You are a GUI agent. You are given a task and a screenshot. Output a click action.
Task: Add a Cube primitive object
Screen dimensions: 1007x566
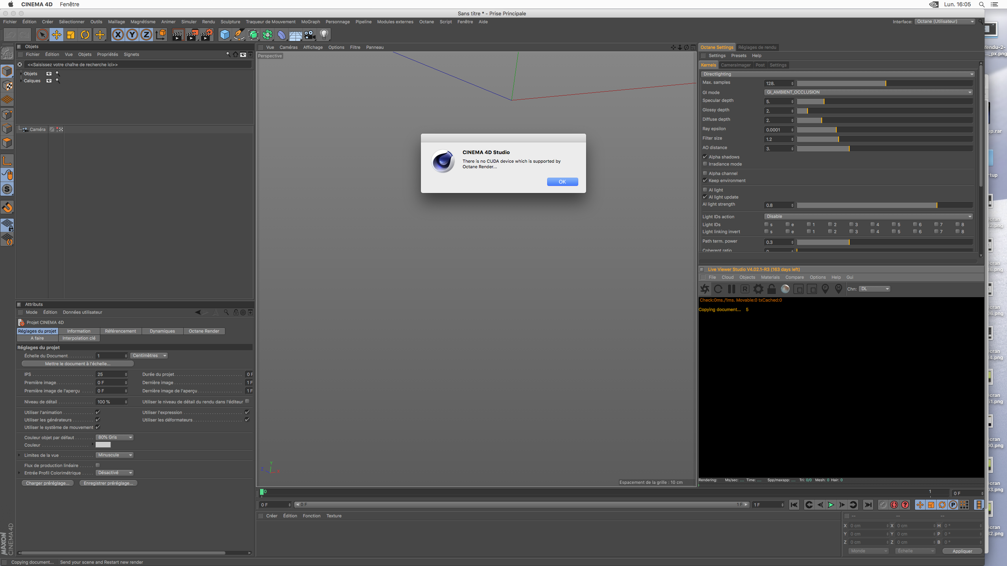click(x=225, y=35)
